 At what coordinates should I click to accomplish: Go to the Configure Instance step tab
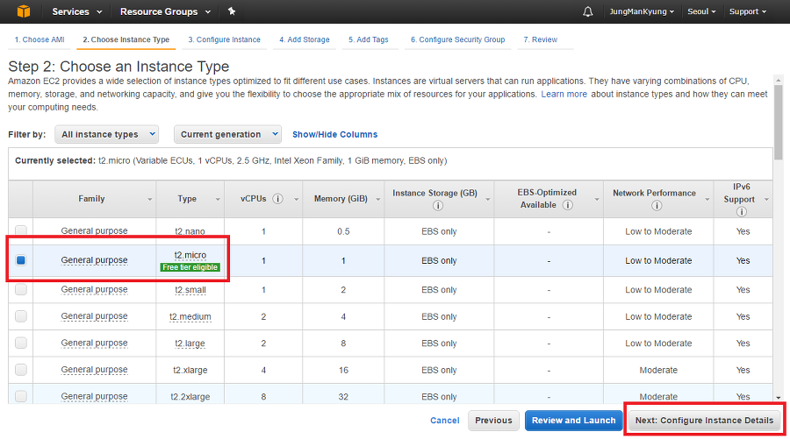pos(224,39)
